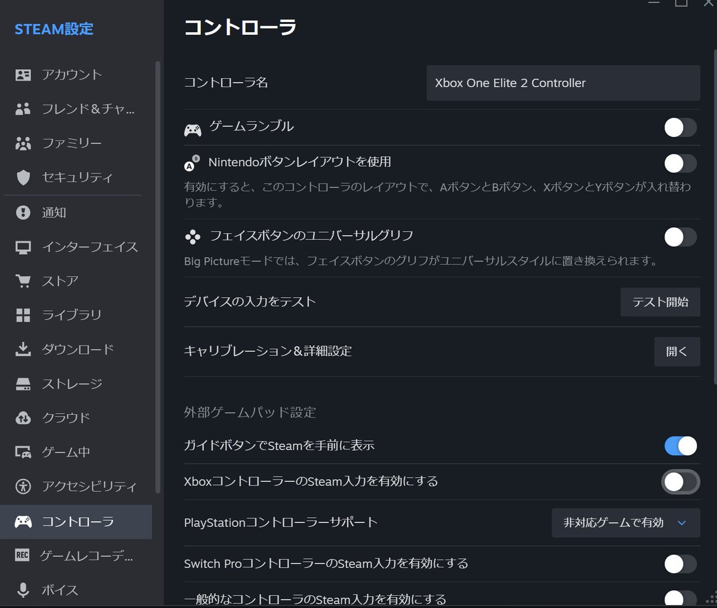
Task: Select ライブラリ settings section
Action: [x=76, y=315]
